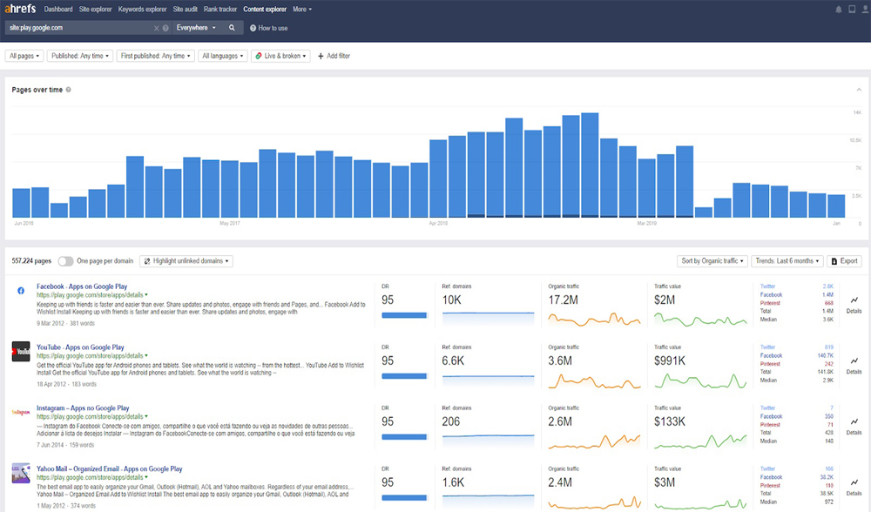Click the Facebook result's organic traffic sparkline
871x512 pixels.
click(594, 320)
